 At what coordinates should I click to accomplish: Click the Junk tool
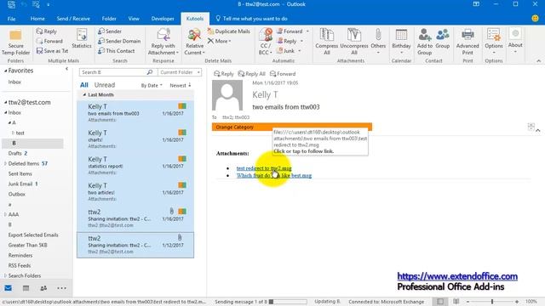click(x=289, y=51)
